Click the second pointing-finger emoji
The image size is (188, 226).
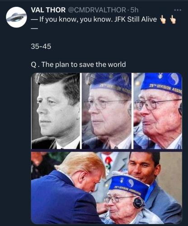(173, 20)
